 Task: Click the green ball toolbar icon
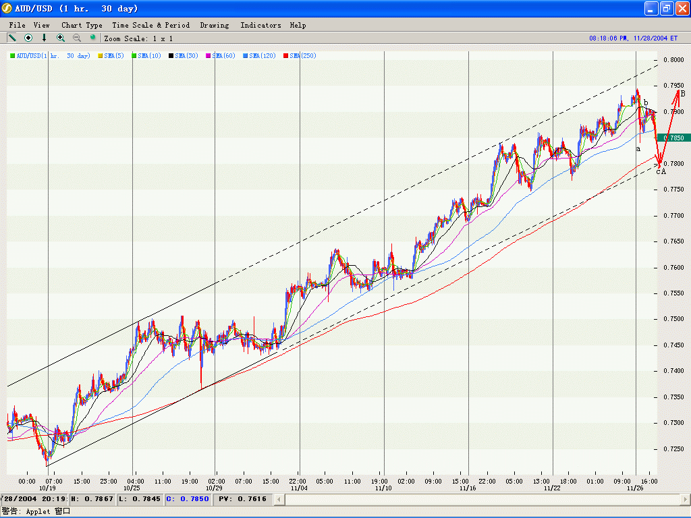93,38
